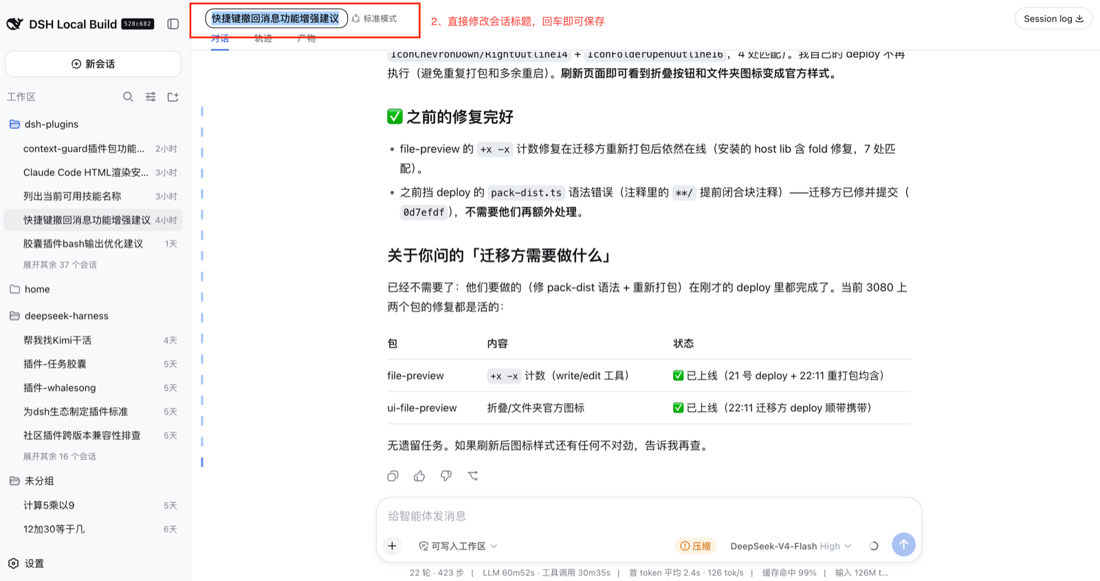Open conversation 社区插件跨版本兼容性排查

click(93, 435)
